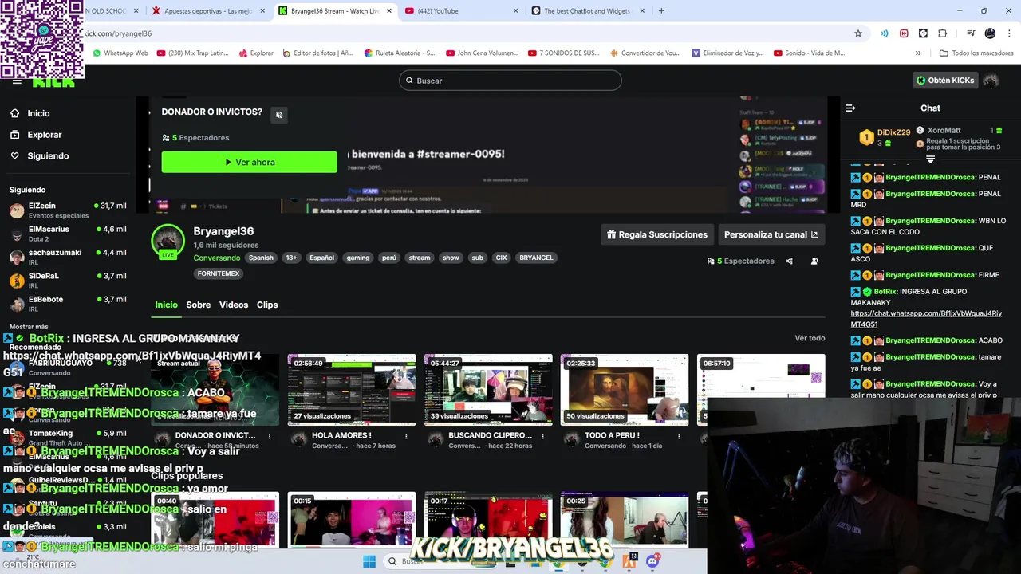1021x574 pixels.
Task: Click the Kick Buscar search field
Action: click(x=510, y=81)
